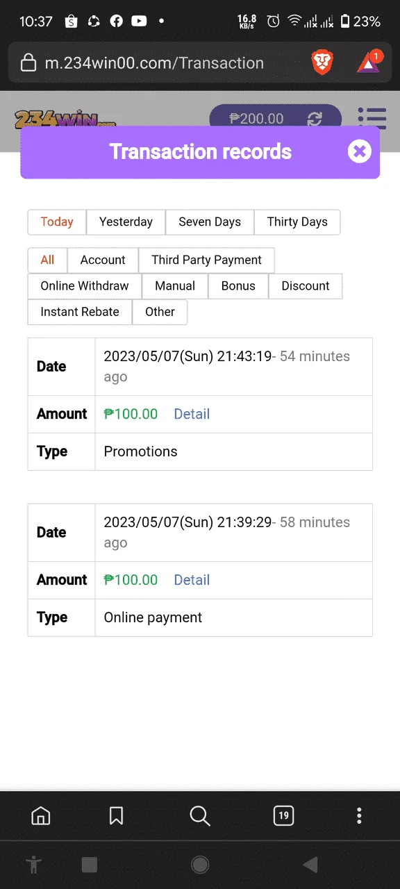Open bookmarks icon in bottom bar
This screenshot has height=889, width=400.
point(117,815)
